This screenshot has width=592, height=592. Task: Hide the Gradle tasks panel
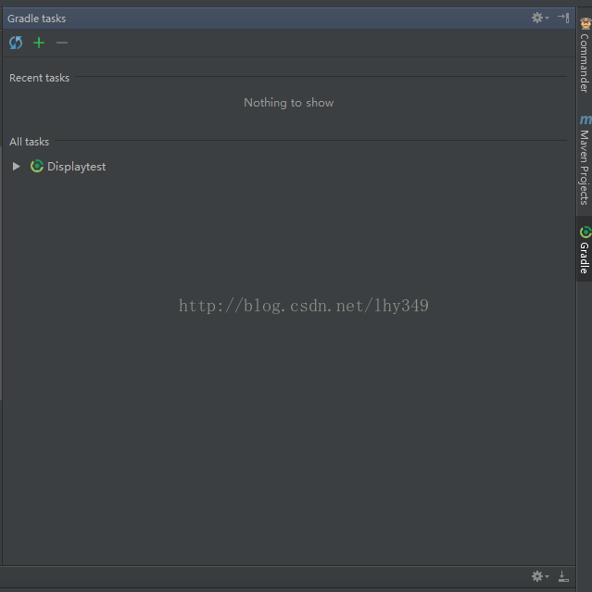coord(563,18)
